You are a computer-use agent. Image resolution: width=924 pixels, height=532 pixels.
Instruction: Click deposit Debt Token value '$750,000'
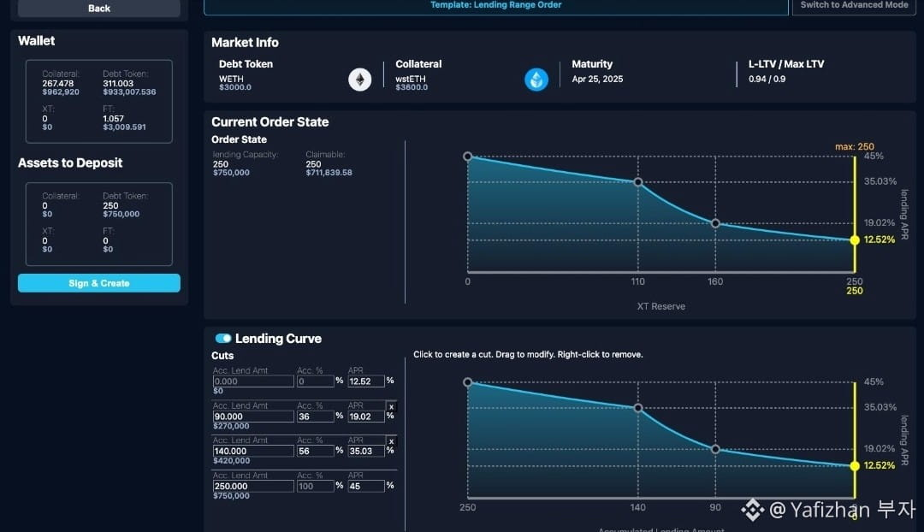pos(121,214)
